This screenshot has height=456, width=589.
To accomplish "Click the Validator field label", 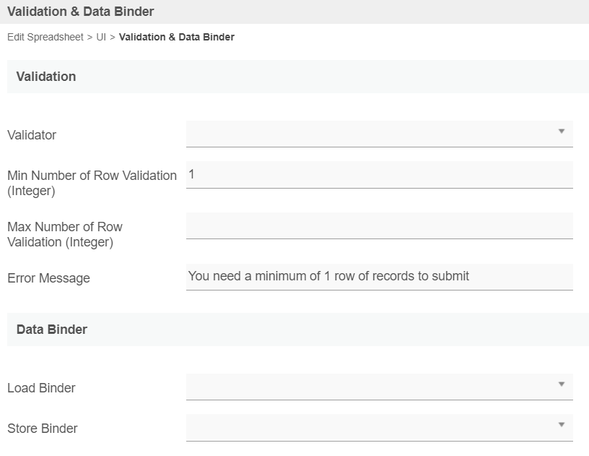I will click(32, 135).
